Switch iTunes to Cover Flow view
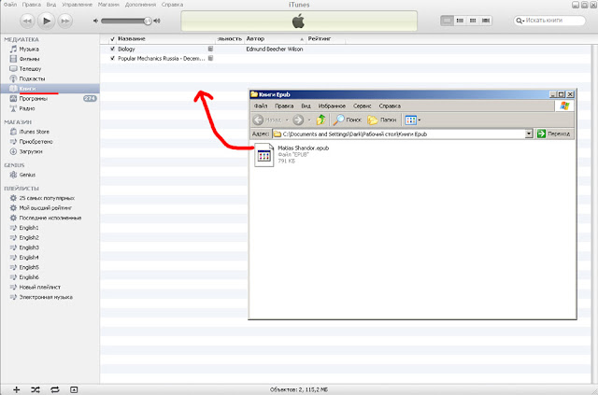The height and width of the screenshot is (395, 598). [x=486, y=21]
